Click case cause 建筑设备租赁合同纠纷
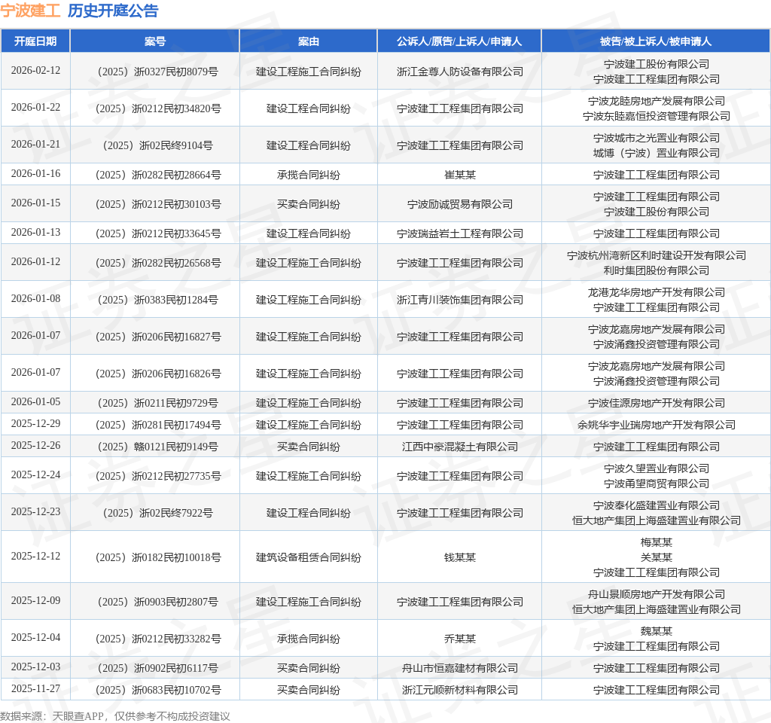The image size is (771, 723). [308, 558]
